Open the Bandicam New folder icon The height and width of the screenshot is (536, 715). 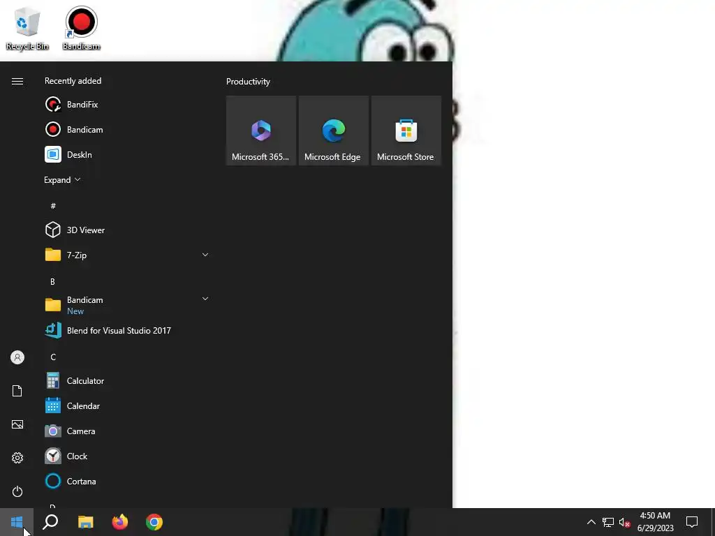coord(53,304)
